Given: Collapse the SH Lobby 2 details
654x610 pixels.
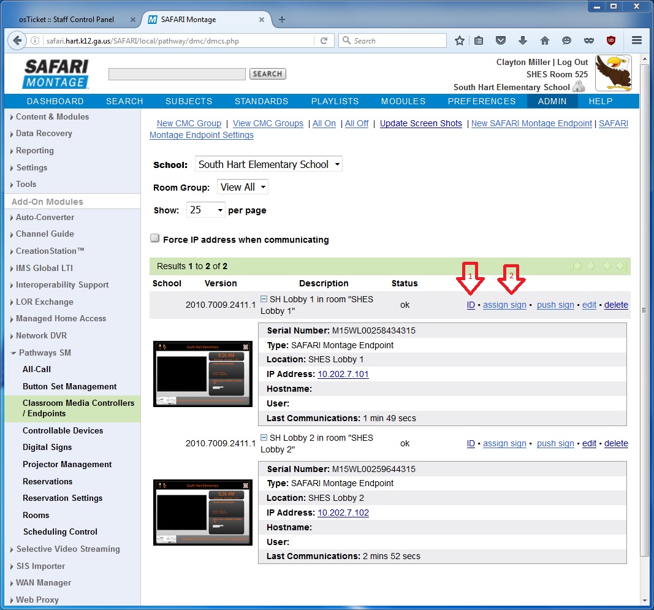Looking at the screenshot, I should [264, 438].
